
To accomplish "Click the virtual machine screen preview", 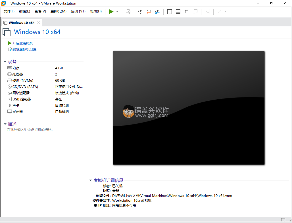I will 189,108.
